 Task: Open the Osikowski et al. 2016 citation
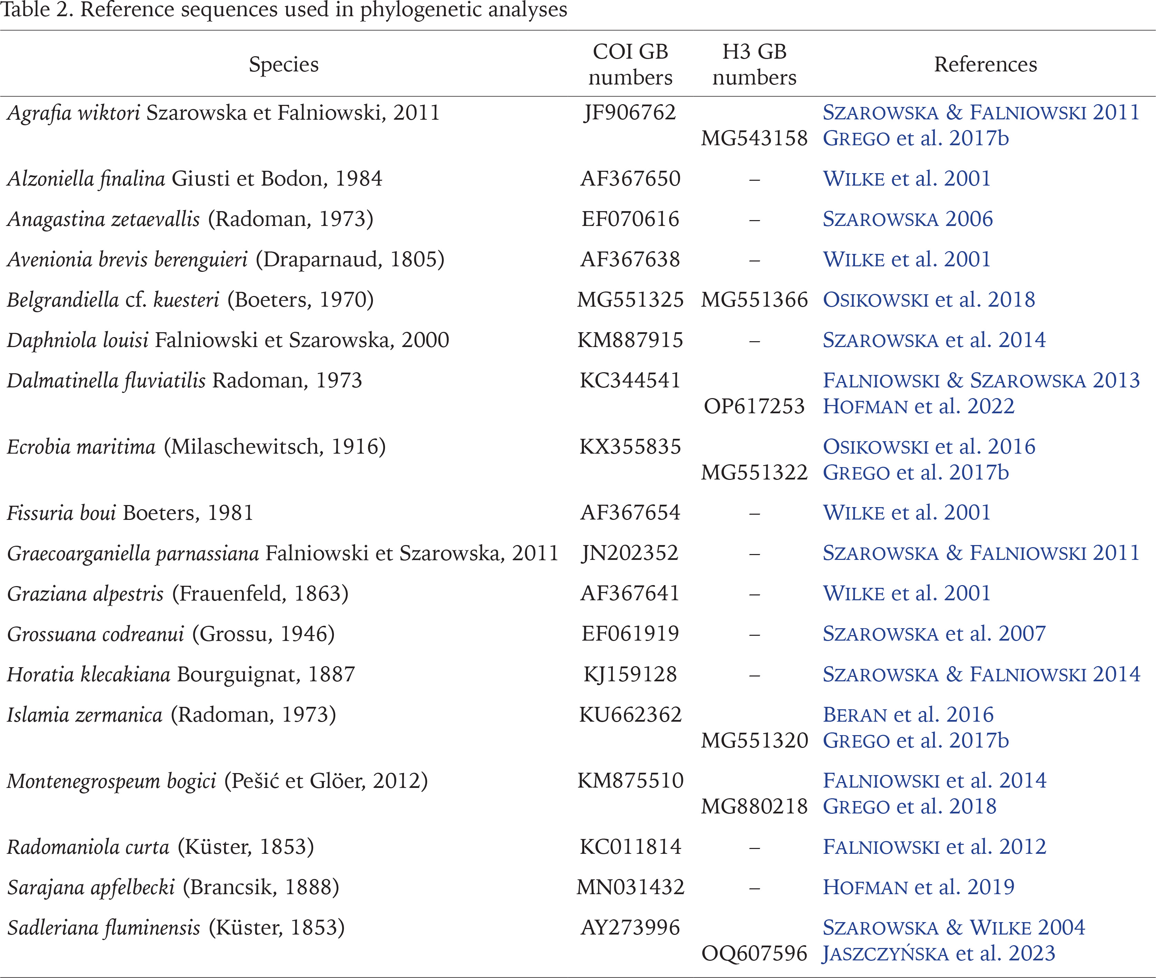928,446
